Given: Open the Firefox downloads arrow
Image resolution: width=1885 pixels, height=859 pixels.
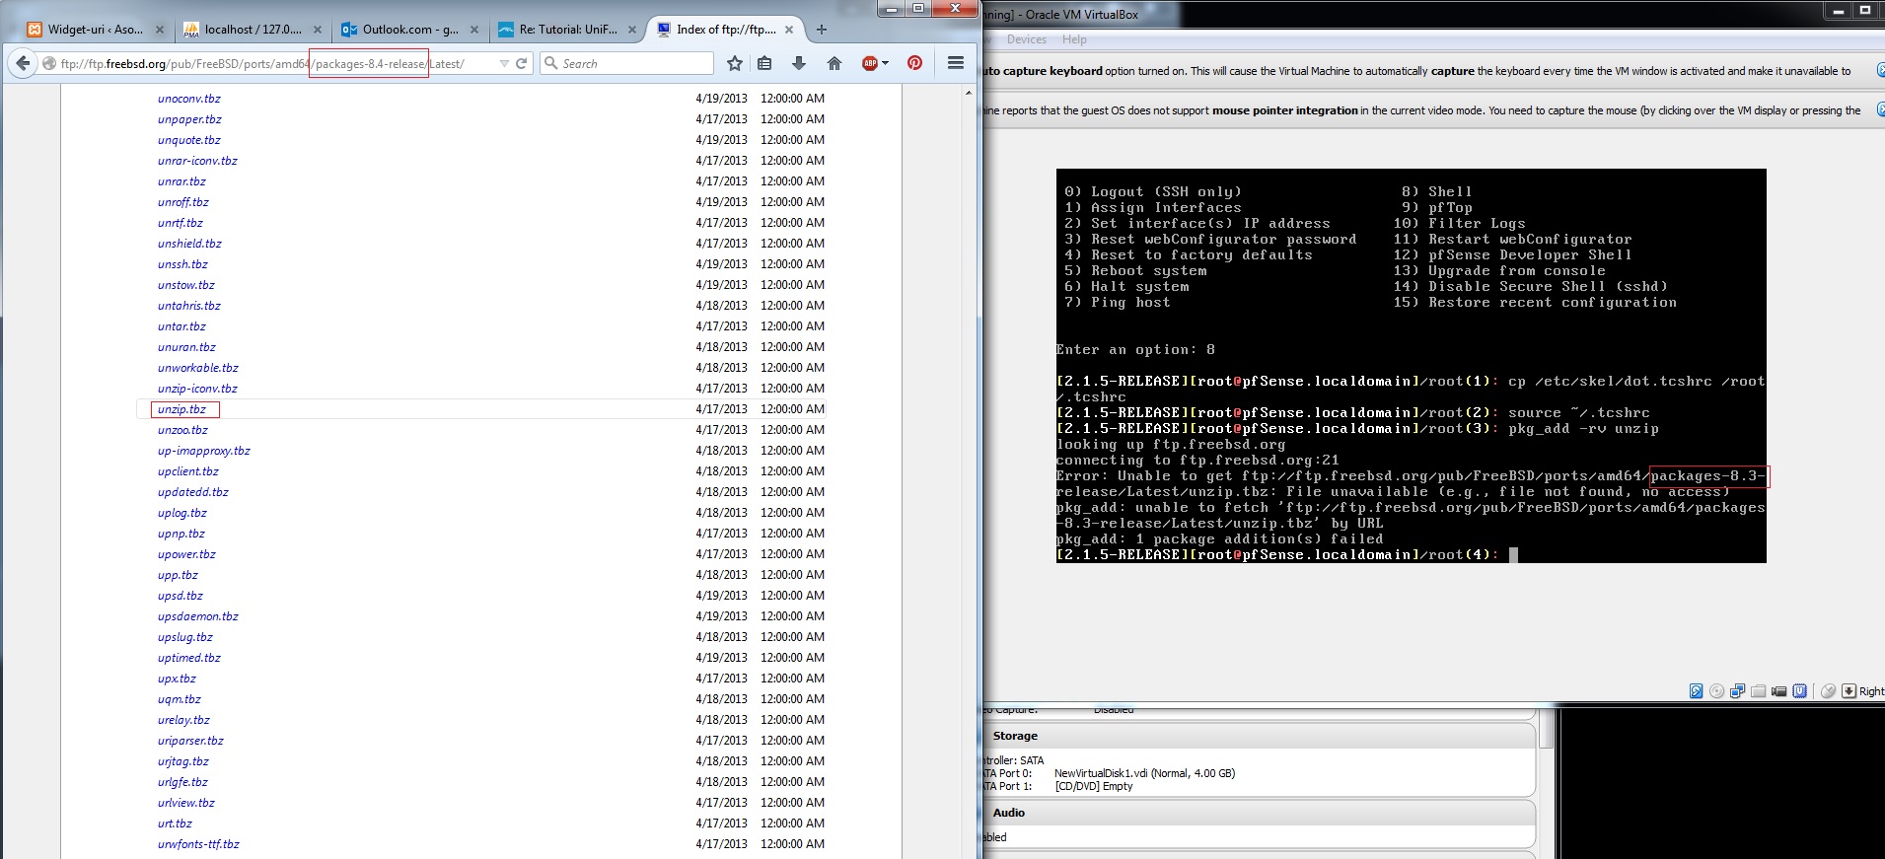Looking at the screenshot, I should point(799,63).
